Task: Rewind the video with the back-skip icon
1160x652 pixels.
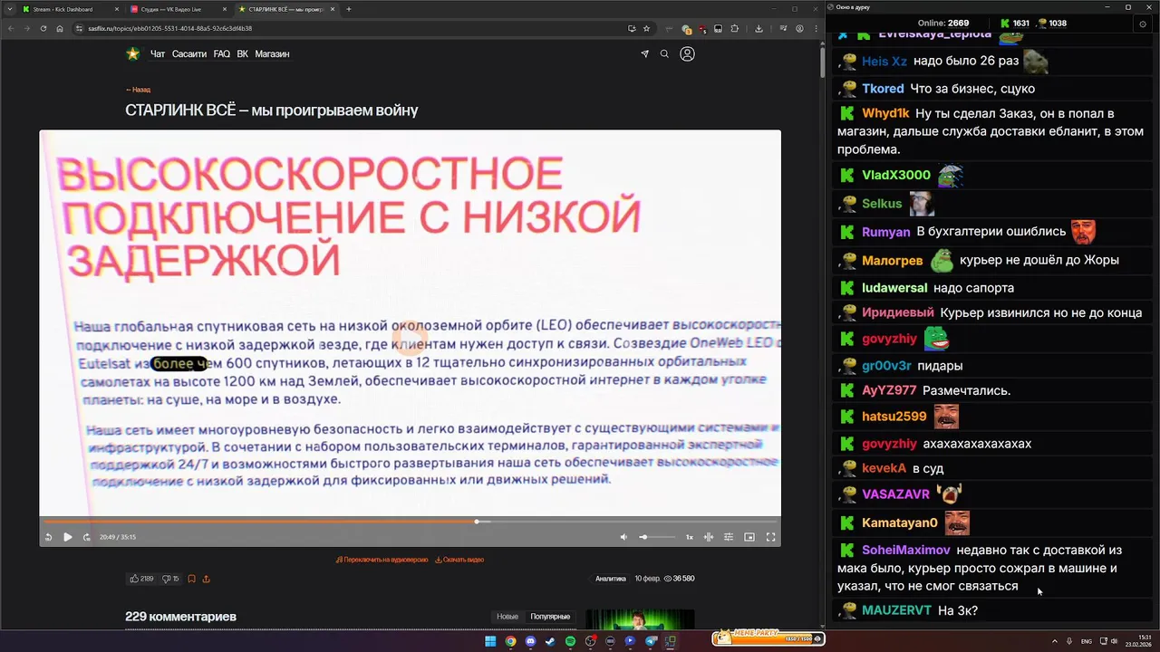Action: click(48, 537)
